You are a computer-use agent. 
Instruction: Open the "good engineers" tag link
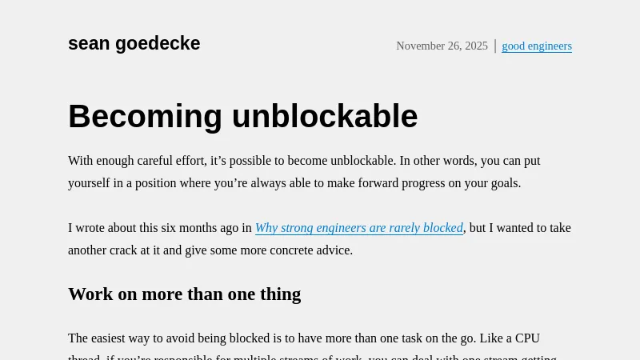(x=537, y=46)
